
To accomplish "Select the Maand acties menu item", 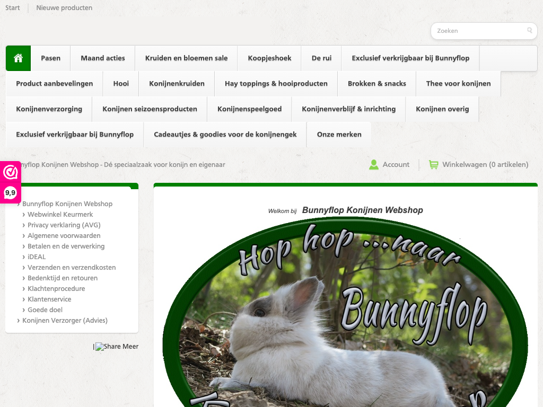I will (103, 58).
